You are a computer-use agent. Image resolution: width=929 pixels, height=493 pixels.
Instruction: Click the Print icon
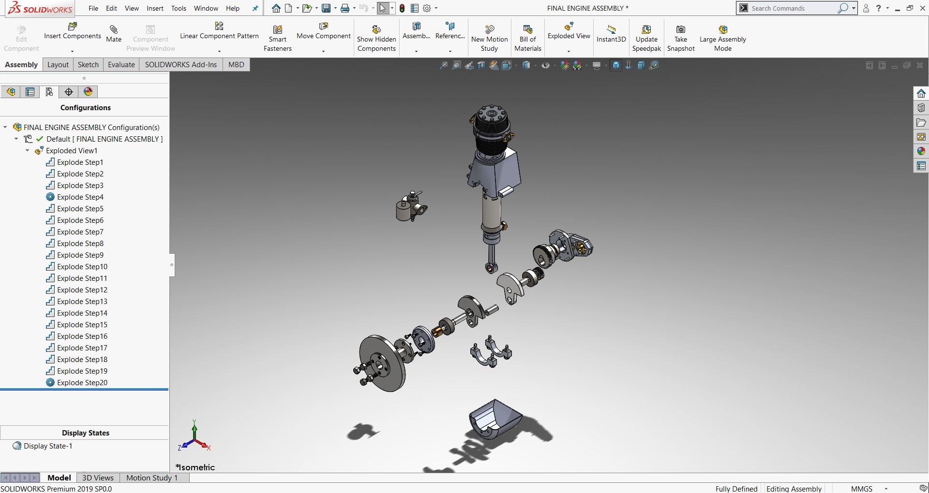pos(345,8)
